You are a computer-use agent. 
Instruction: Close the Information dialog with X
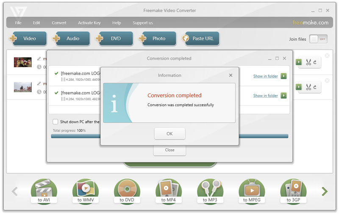pos(231,75)
